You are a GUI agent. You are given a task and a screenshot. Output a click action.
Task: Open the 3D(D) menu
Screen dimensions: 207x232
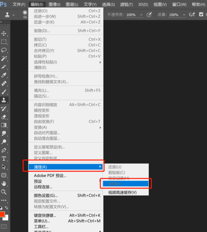tap(143, 4)
